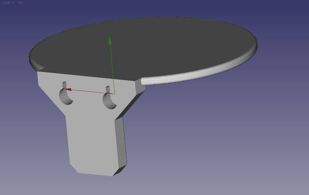309x195 pixels.
Task: Click the green vertical axis arrowhead
Action: [x=110, y=40]
